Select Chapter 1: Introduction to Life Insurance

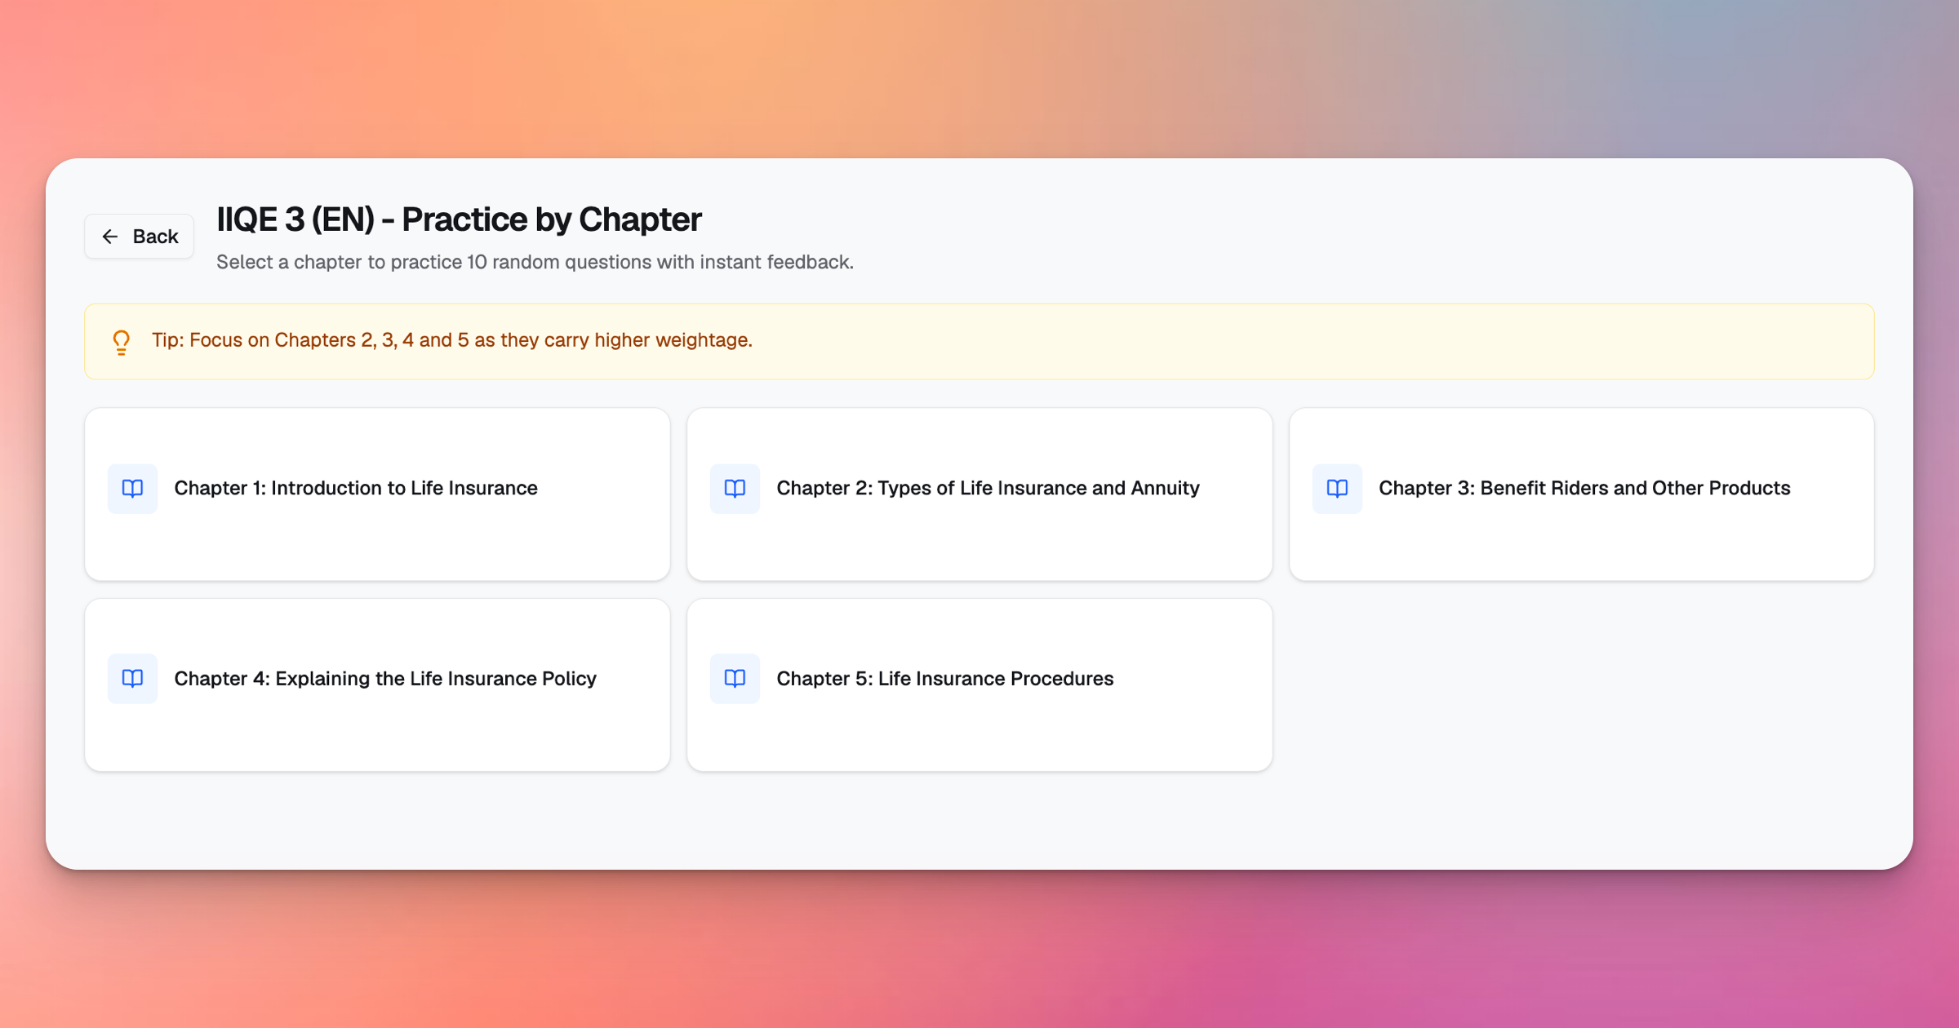click(377, 494)
